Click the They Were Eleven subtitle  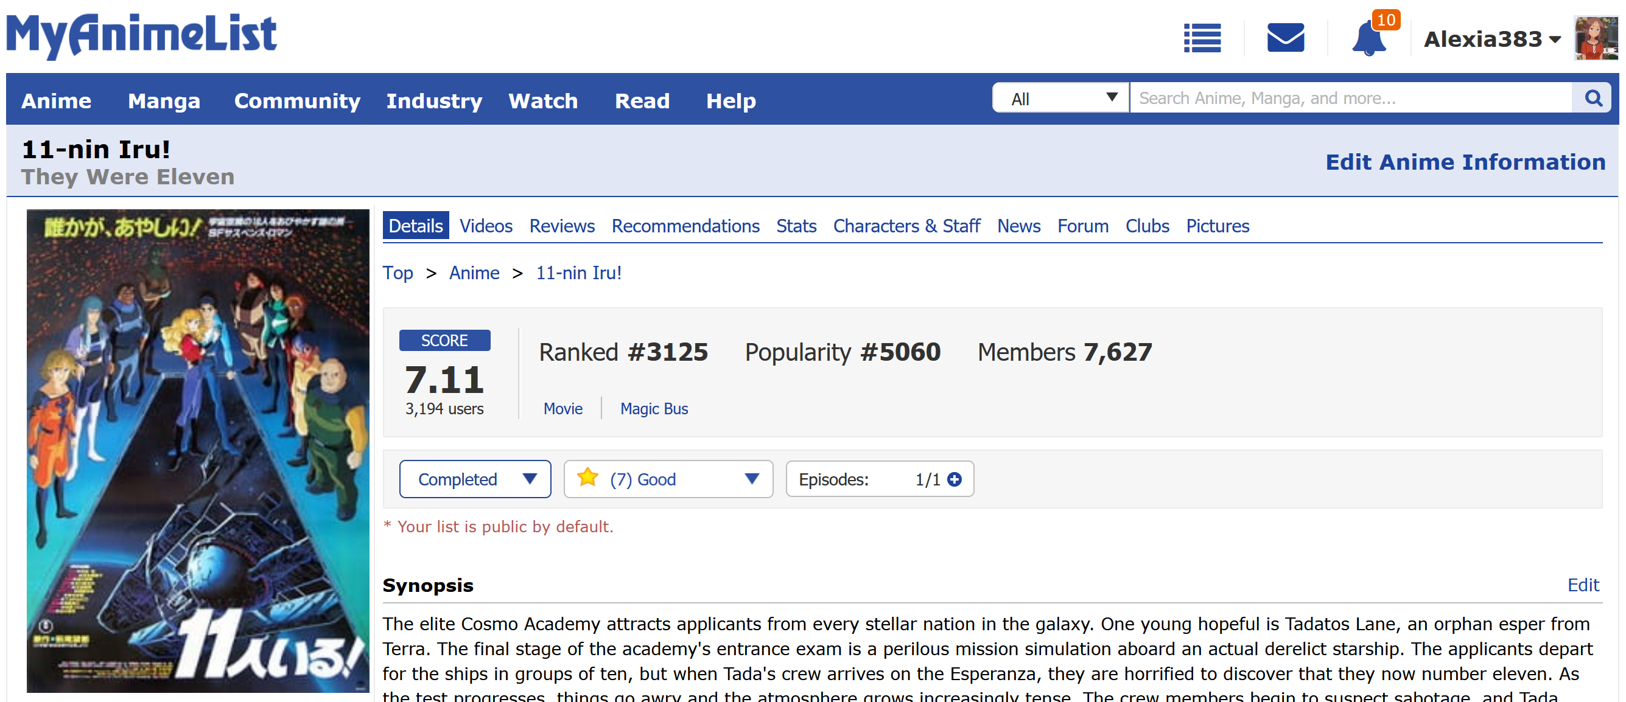click(128, 176)
